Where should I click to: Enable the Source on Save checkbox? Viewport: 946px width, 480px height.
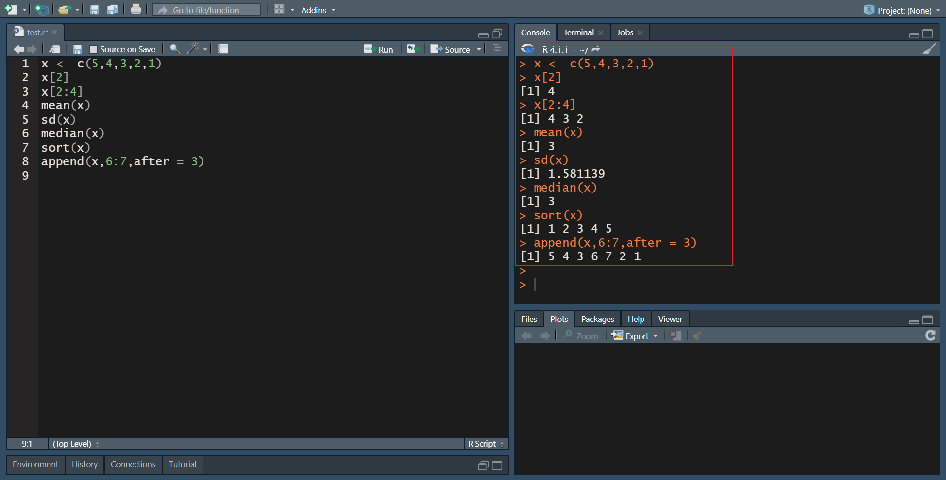93,49
